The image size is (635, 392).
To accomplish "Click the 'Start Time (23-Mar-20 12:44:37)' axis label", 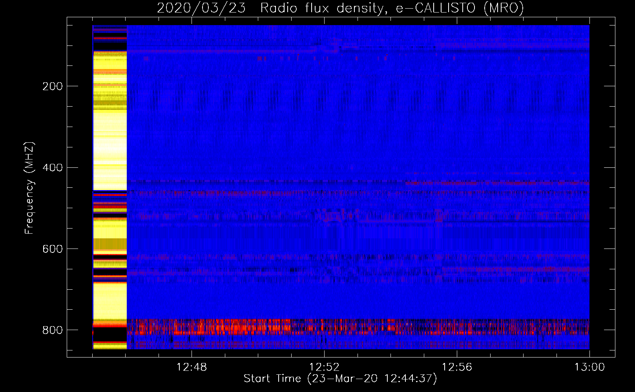I will [x=340, y=379].
